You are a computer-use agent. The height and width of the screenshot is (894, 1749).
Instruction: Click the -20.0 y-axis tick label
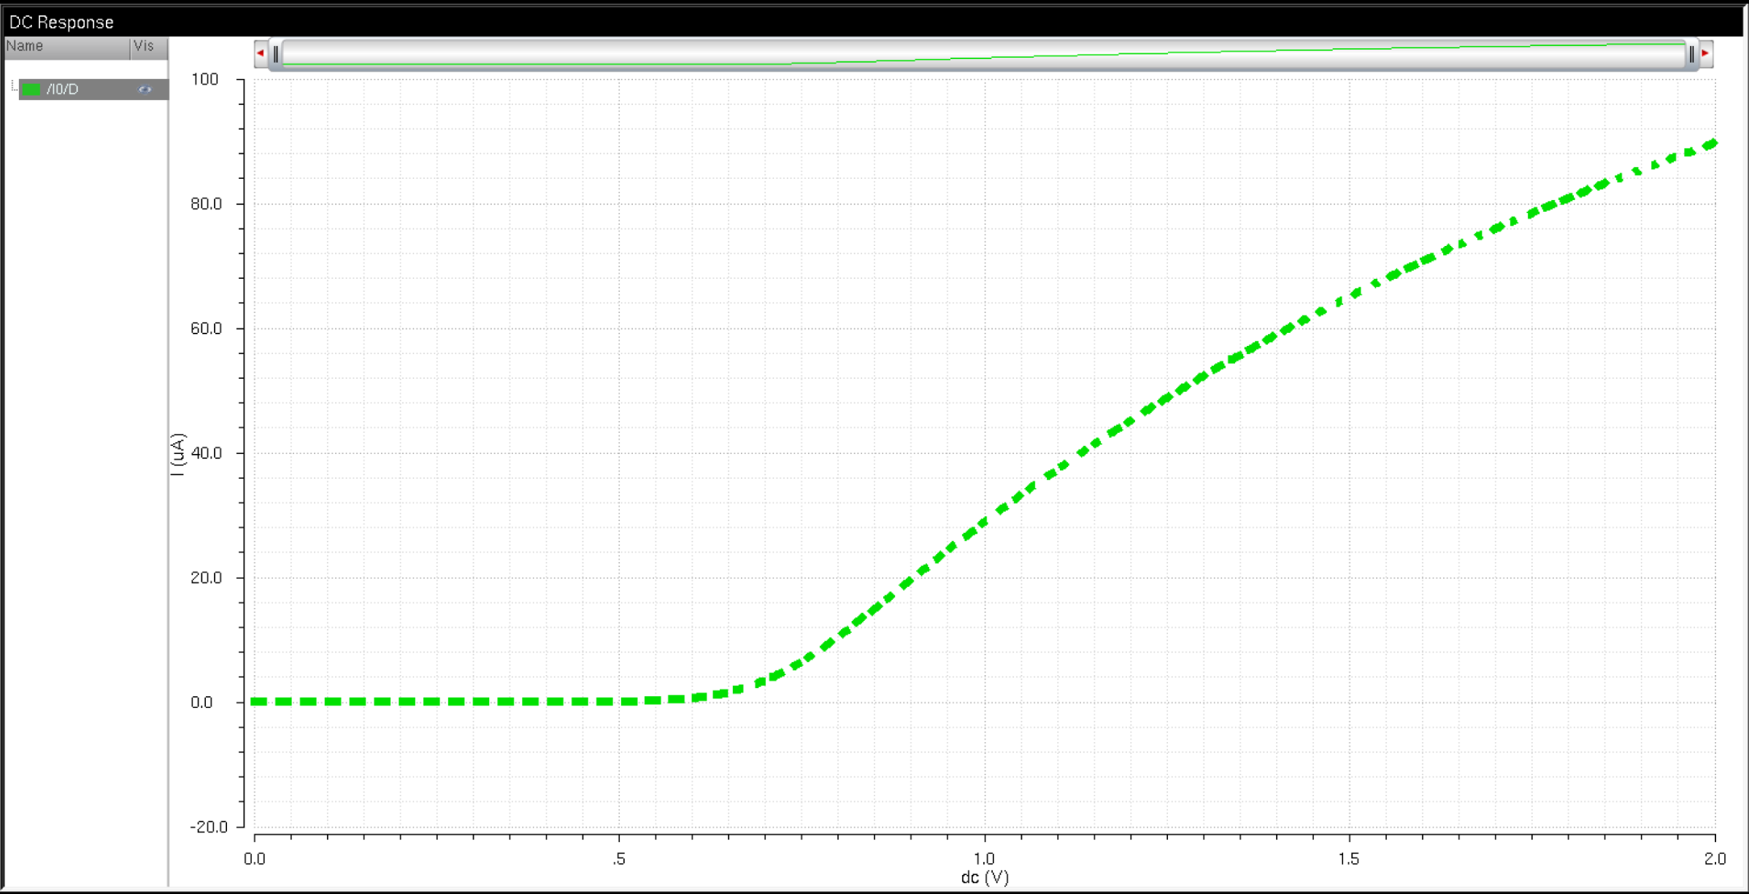[x=209, y=827]
